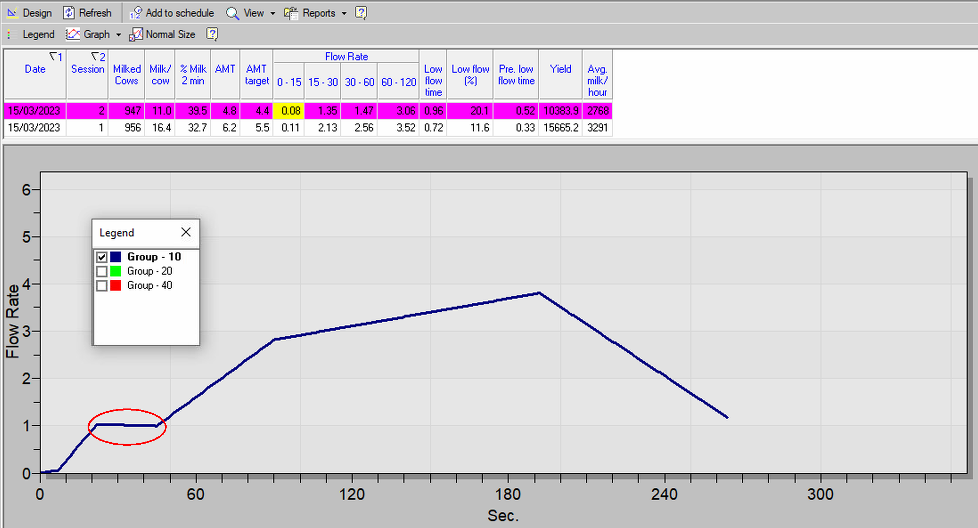Click the Legend toolbar icon
This screenshot has height=528, width=978.
pyautogui.click(x=12, y=34)
